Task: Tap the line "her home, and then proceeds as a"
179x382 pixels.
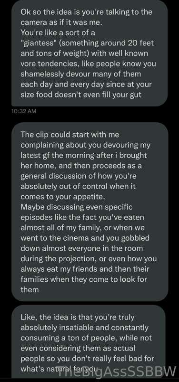Action: coord(81,166)
